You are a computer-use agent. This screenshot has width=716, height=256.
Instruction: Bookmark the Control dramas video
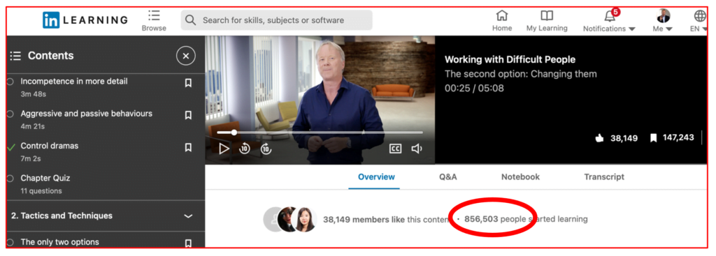[188, 148]
